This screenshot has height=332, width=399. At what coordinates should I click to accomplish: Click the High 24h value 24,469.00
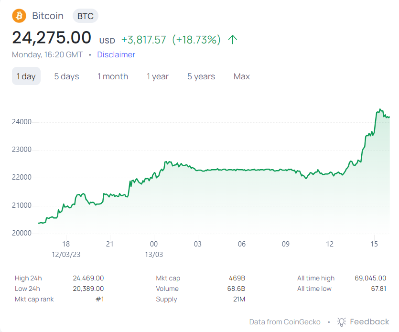tap(88, 278)
